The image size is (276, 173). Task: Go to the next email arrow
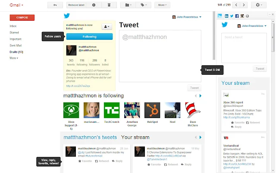[x=244, y=5]
